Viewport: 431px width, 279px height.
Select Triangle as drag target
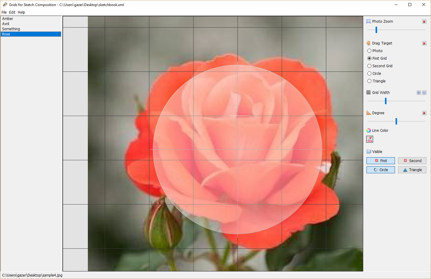tap(376, 81)
